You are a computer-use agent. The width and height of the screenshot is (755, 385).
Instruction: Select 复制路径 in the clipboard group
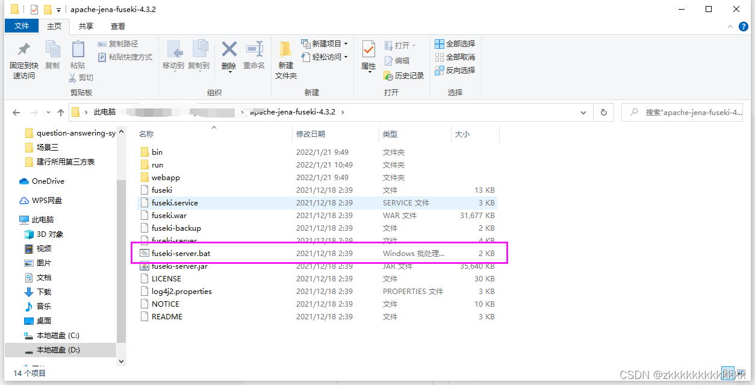117,44
